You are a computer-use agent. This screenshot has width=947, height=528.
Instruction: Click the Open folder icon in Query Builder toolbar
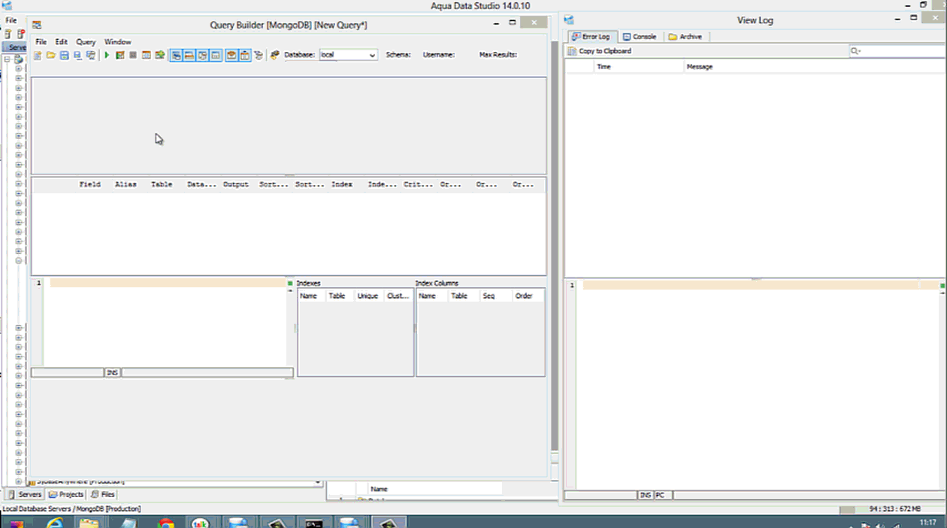point(51,55)
